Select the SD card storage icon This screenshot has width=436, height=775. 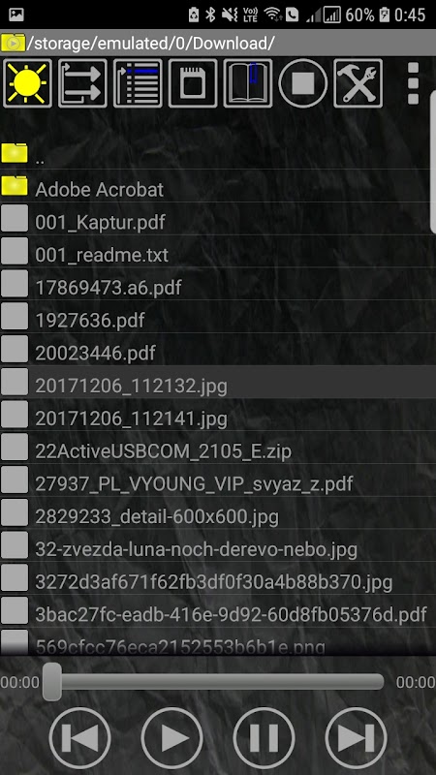point(193,83)
